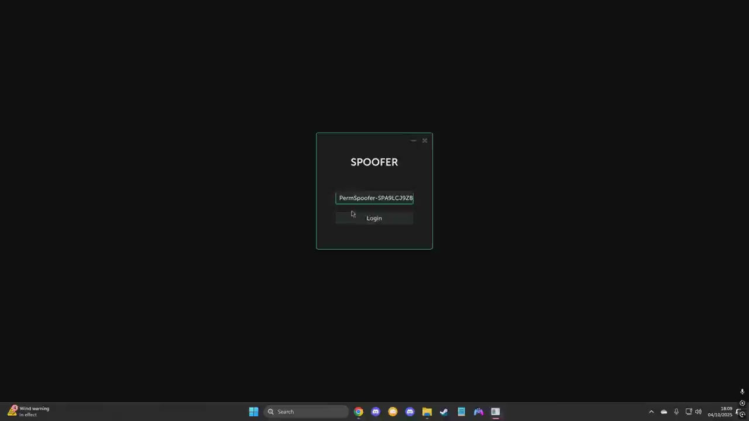Open the game controller taskbar app

tap(479, 412)
